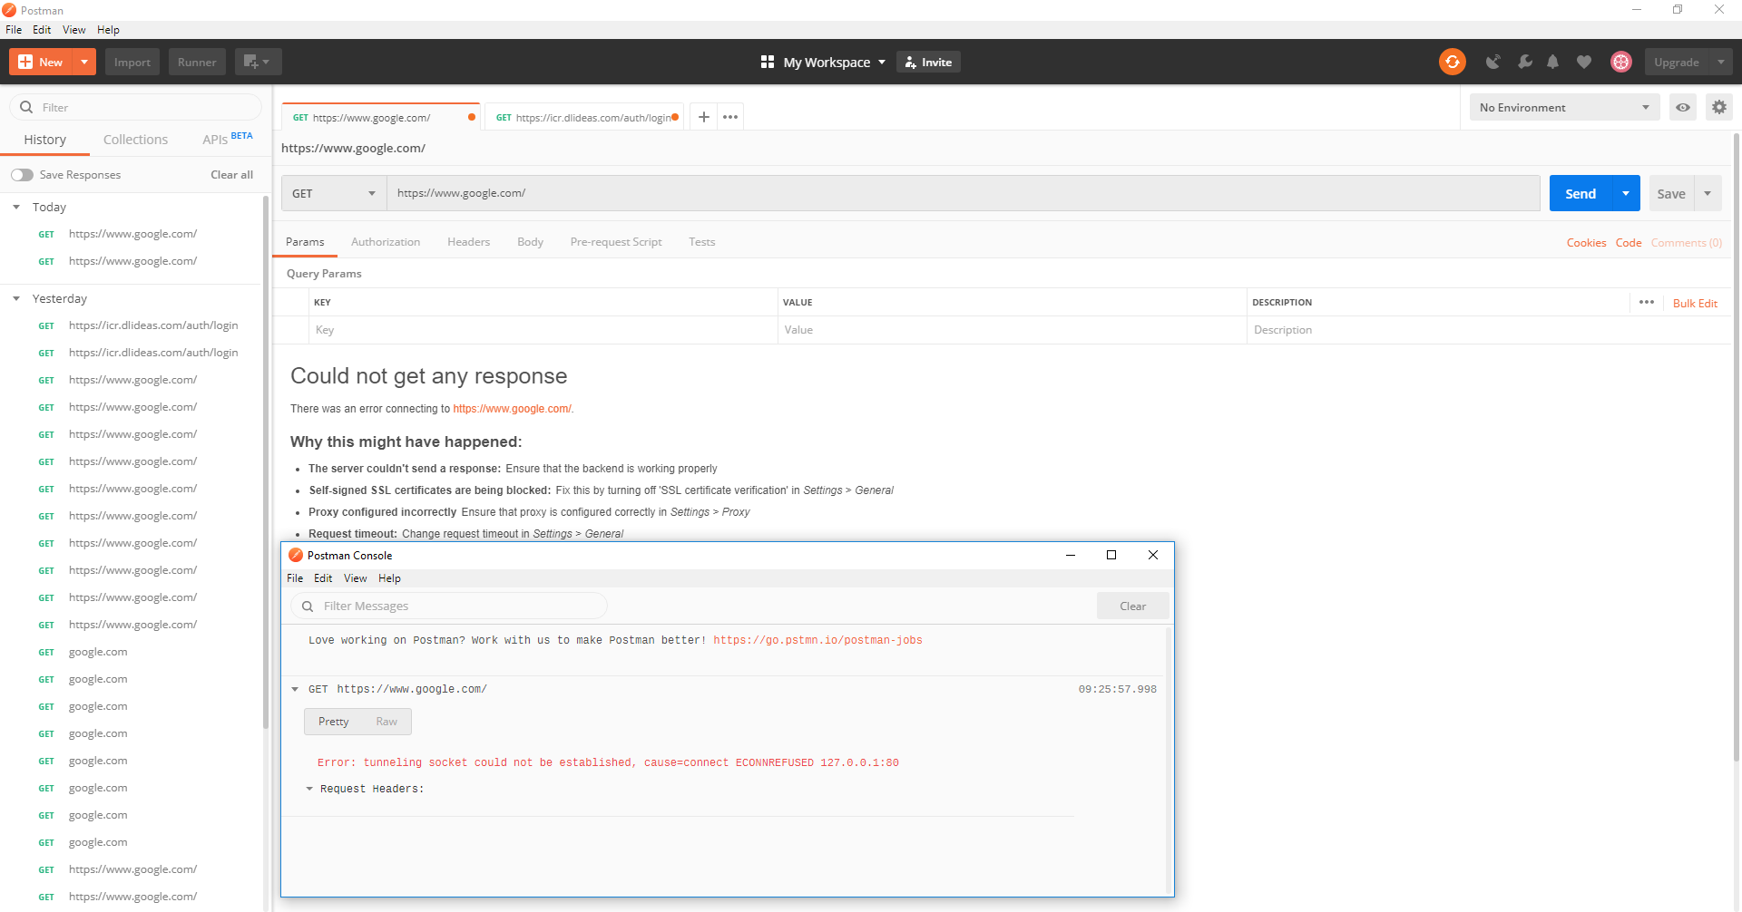Open notifications via the bell icon
The height and width of the screenshot is (912, 1742).
point(1553,62)
